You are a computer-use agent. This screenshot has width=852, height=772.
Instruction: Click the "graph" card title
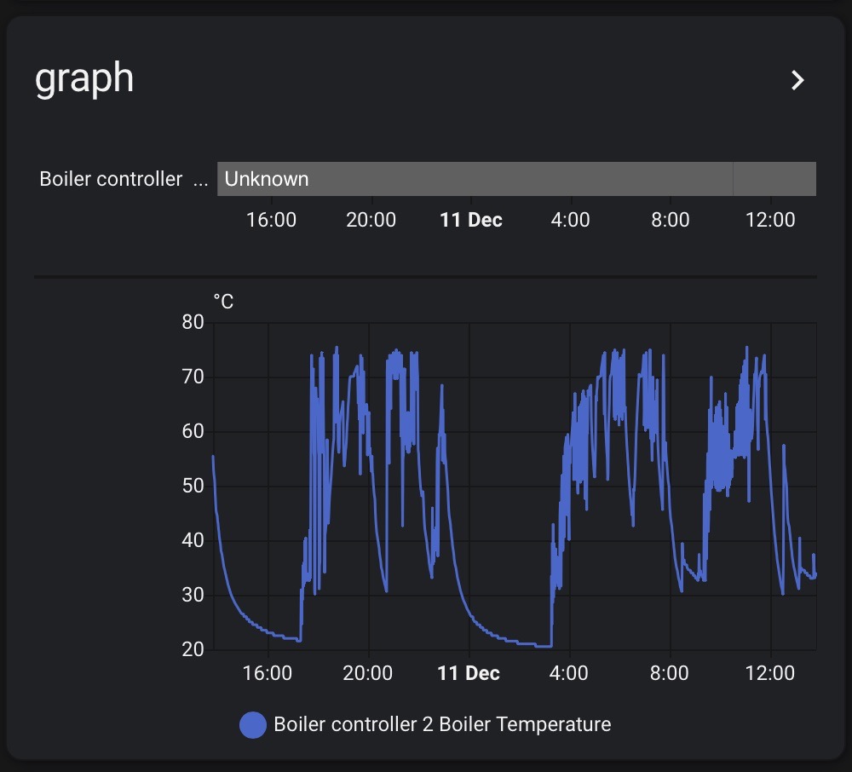coord(84,78)
